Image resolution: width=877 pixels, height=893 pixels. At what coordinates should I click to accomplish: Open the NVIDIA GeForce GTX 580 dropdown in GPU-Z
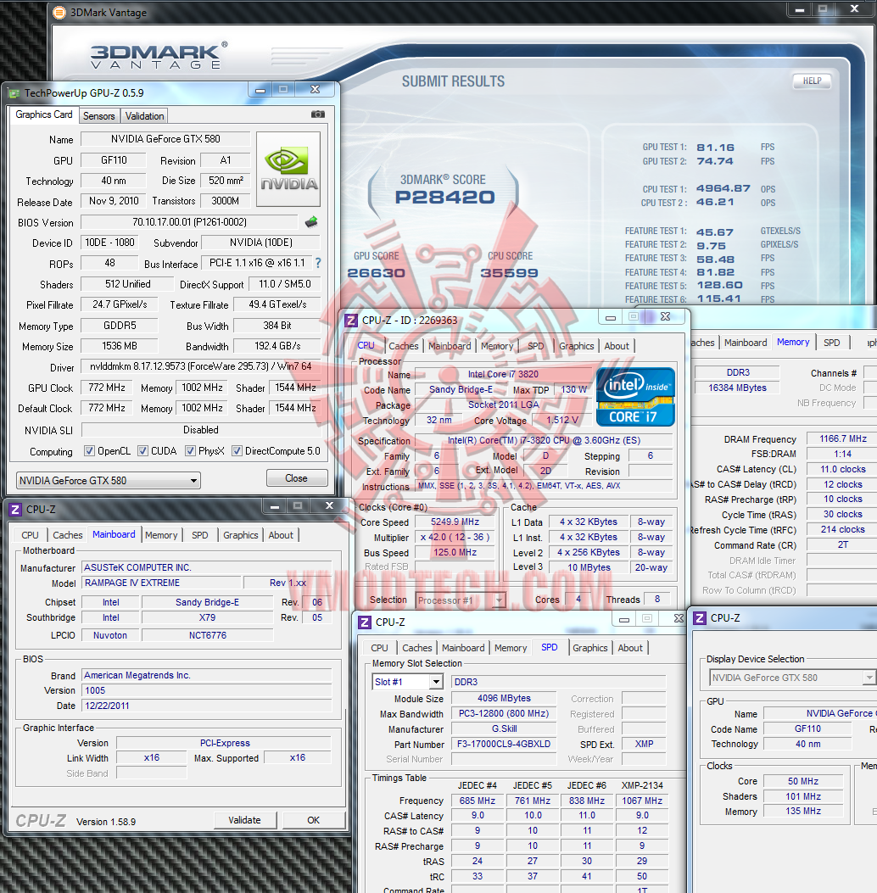[109, 481]
